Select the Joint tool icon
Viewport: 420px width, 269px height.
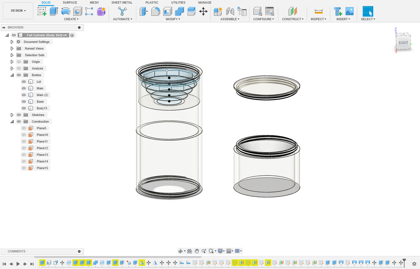tap(230, 11)
